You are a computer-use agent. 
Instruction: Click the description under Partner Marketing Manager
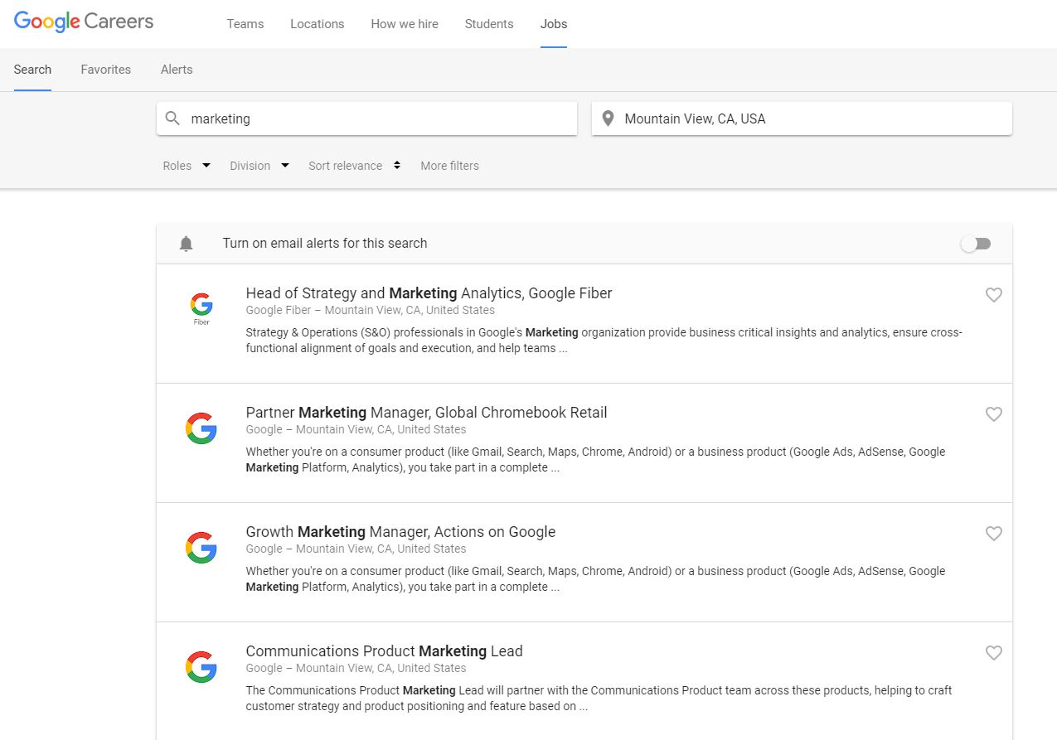point(595,460)
